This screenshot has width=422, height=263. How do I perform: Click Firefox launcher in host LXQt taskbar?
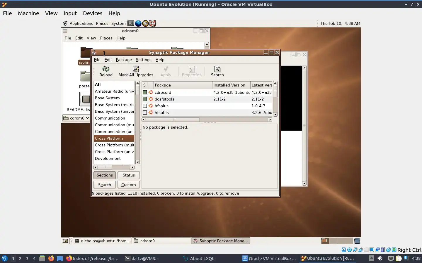[x=51, y=258]
